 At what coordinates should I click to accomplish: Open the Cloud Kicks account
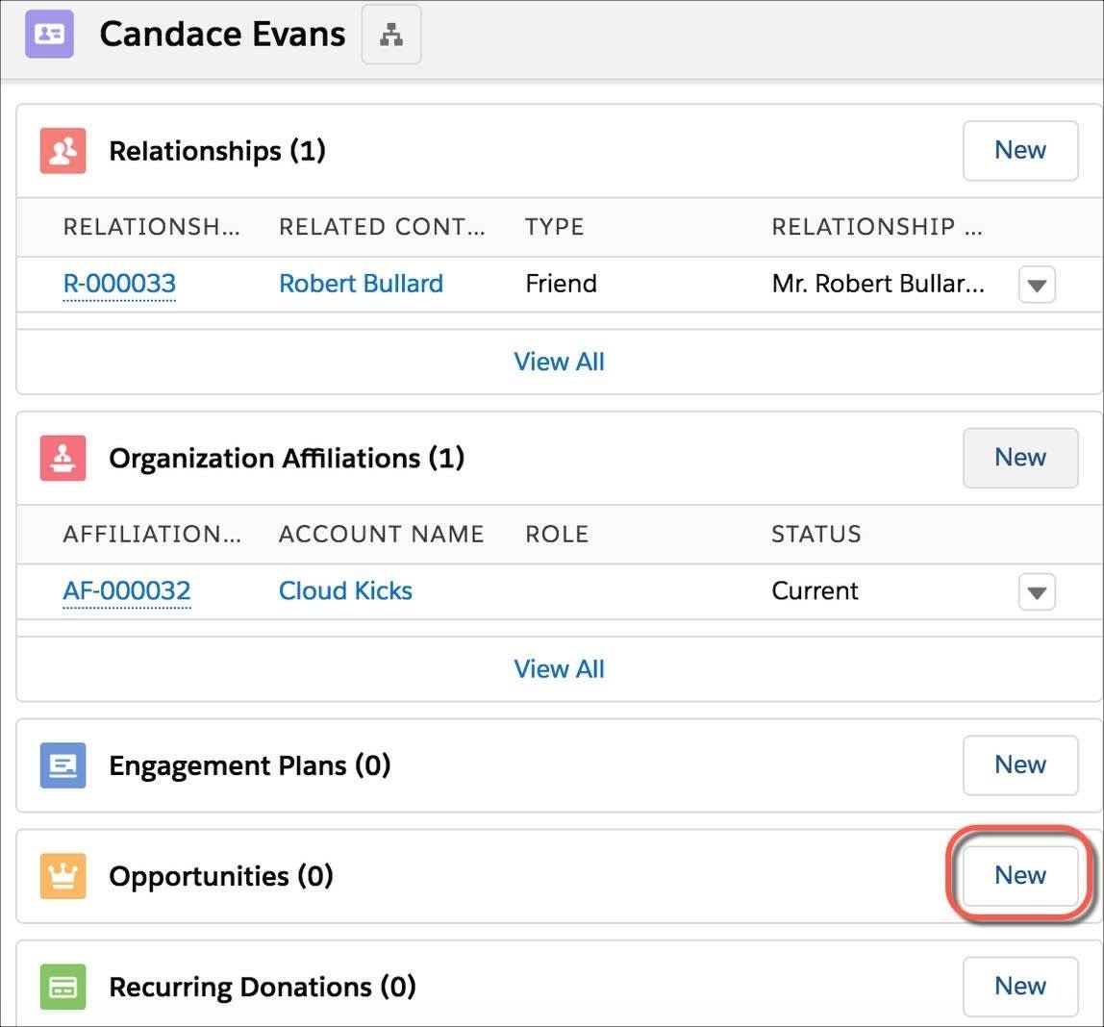pyautogui.click(x=344, y=590)
